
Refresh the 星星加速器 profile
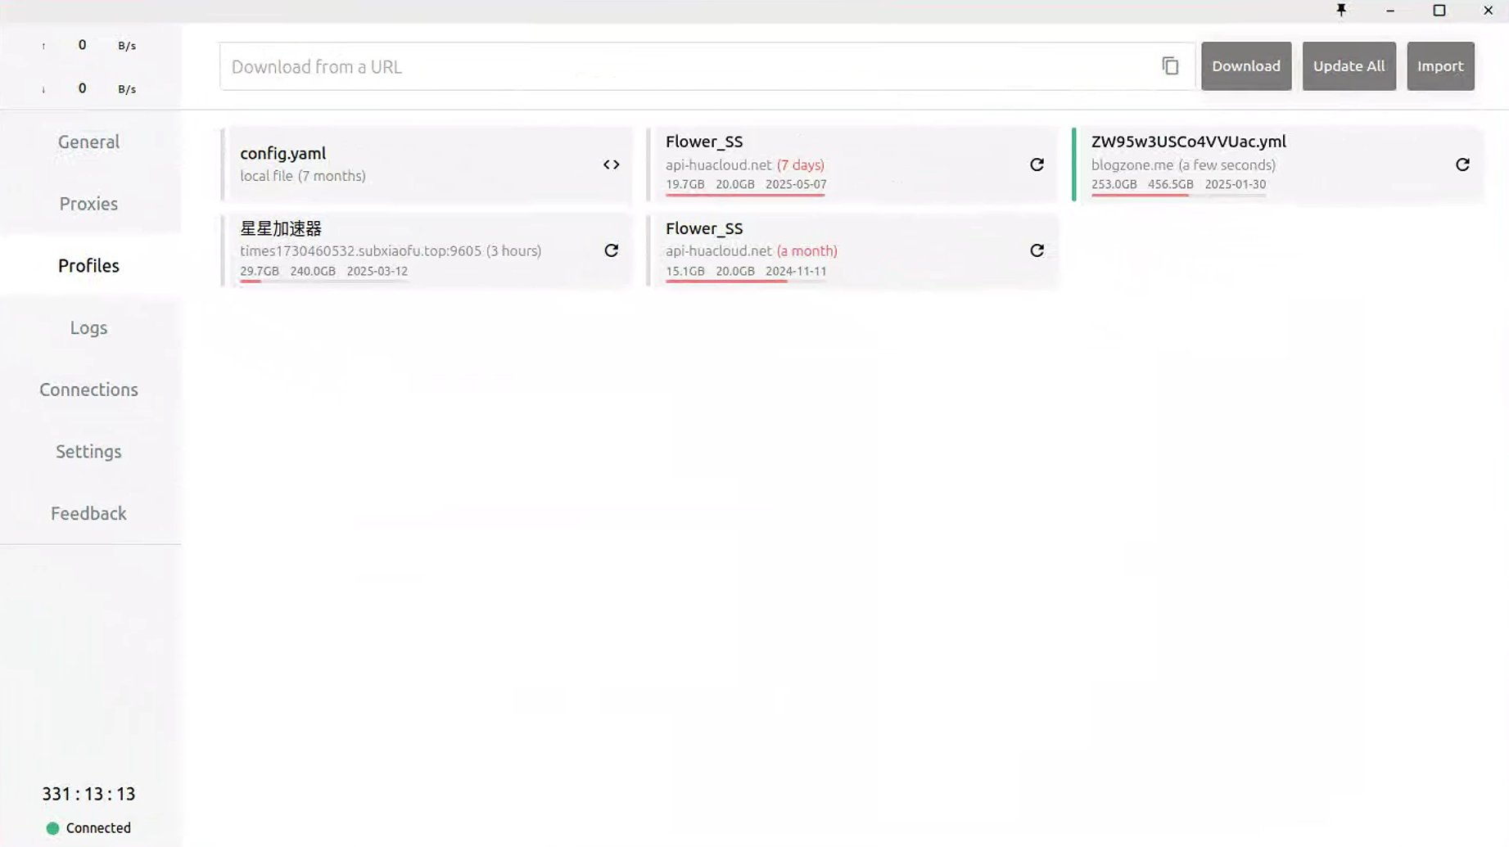(611, 250)
